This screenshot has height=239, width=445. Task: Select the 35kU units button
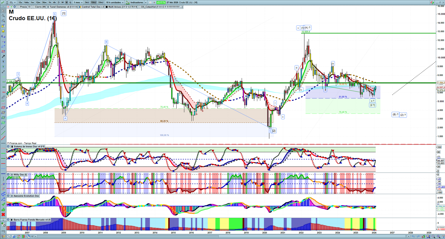click(x=101, y=2)
